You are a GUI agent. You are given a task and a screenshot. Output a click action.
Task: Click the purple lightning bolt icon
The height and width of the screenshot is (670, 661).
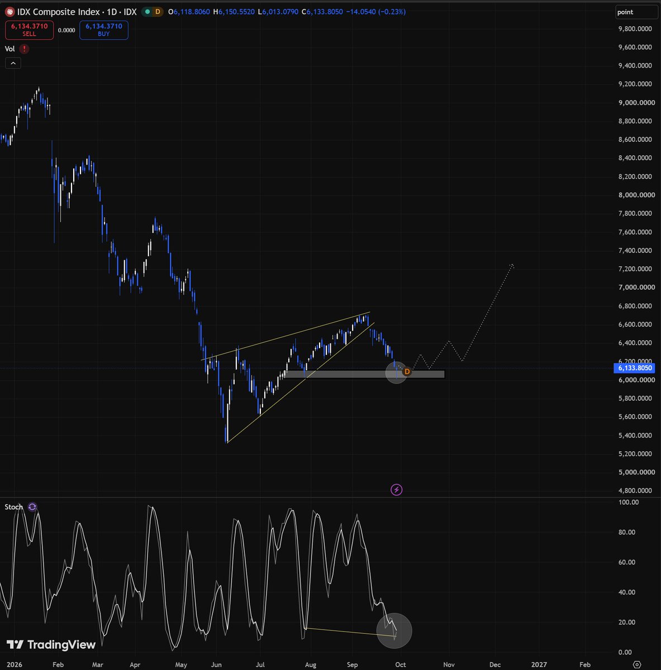[396, 490]
